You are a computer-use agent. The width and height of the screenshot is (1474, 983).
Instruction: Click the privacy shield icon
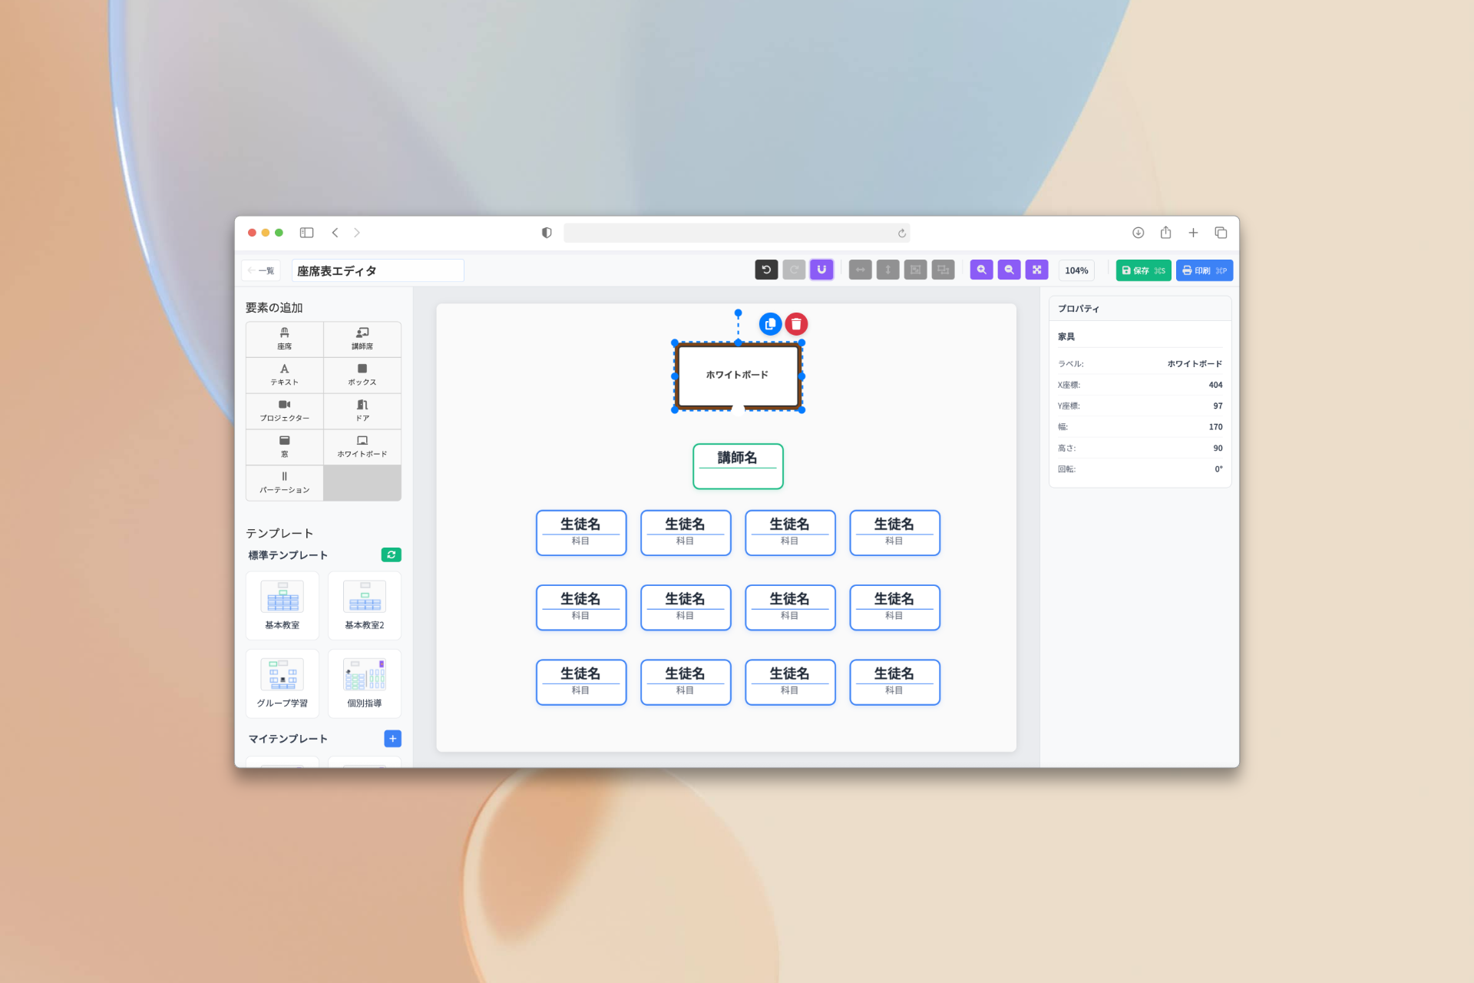click(x=547, y=233)
